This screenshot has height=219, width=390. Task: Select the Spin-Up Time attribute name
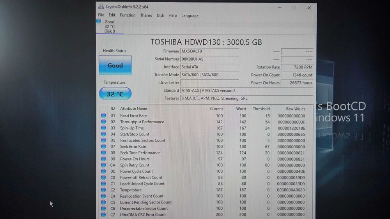132,128
